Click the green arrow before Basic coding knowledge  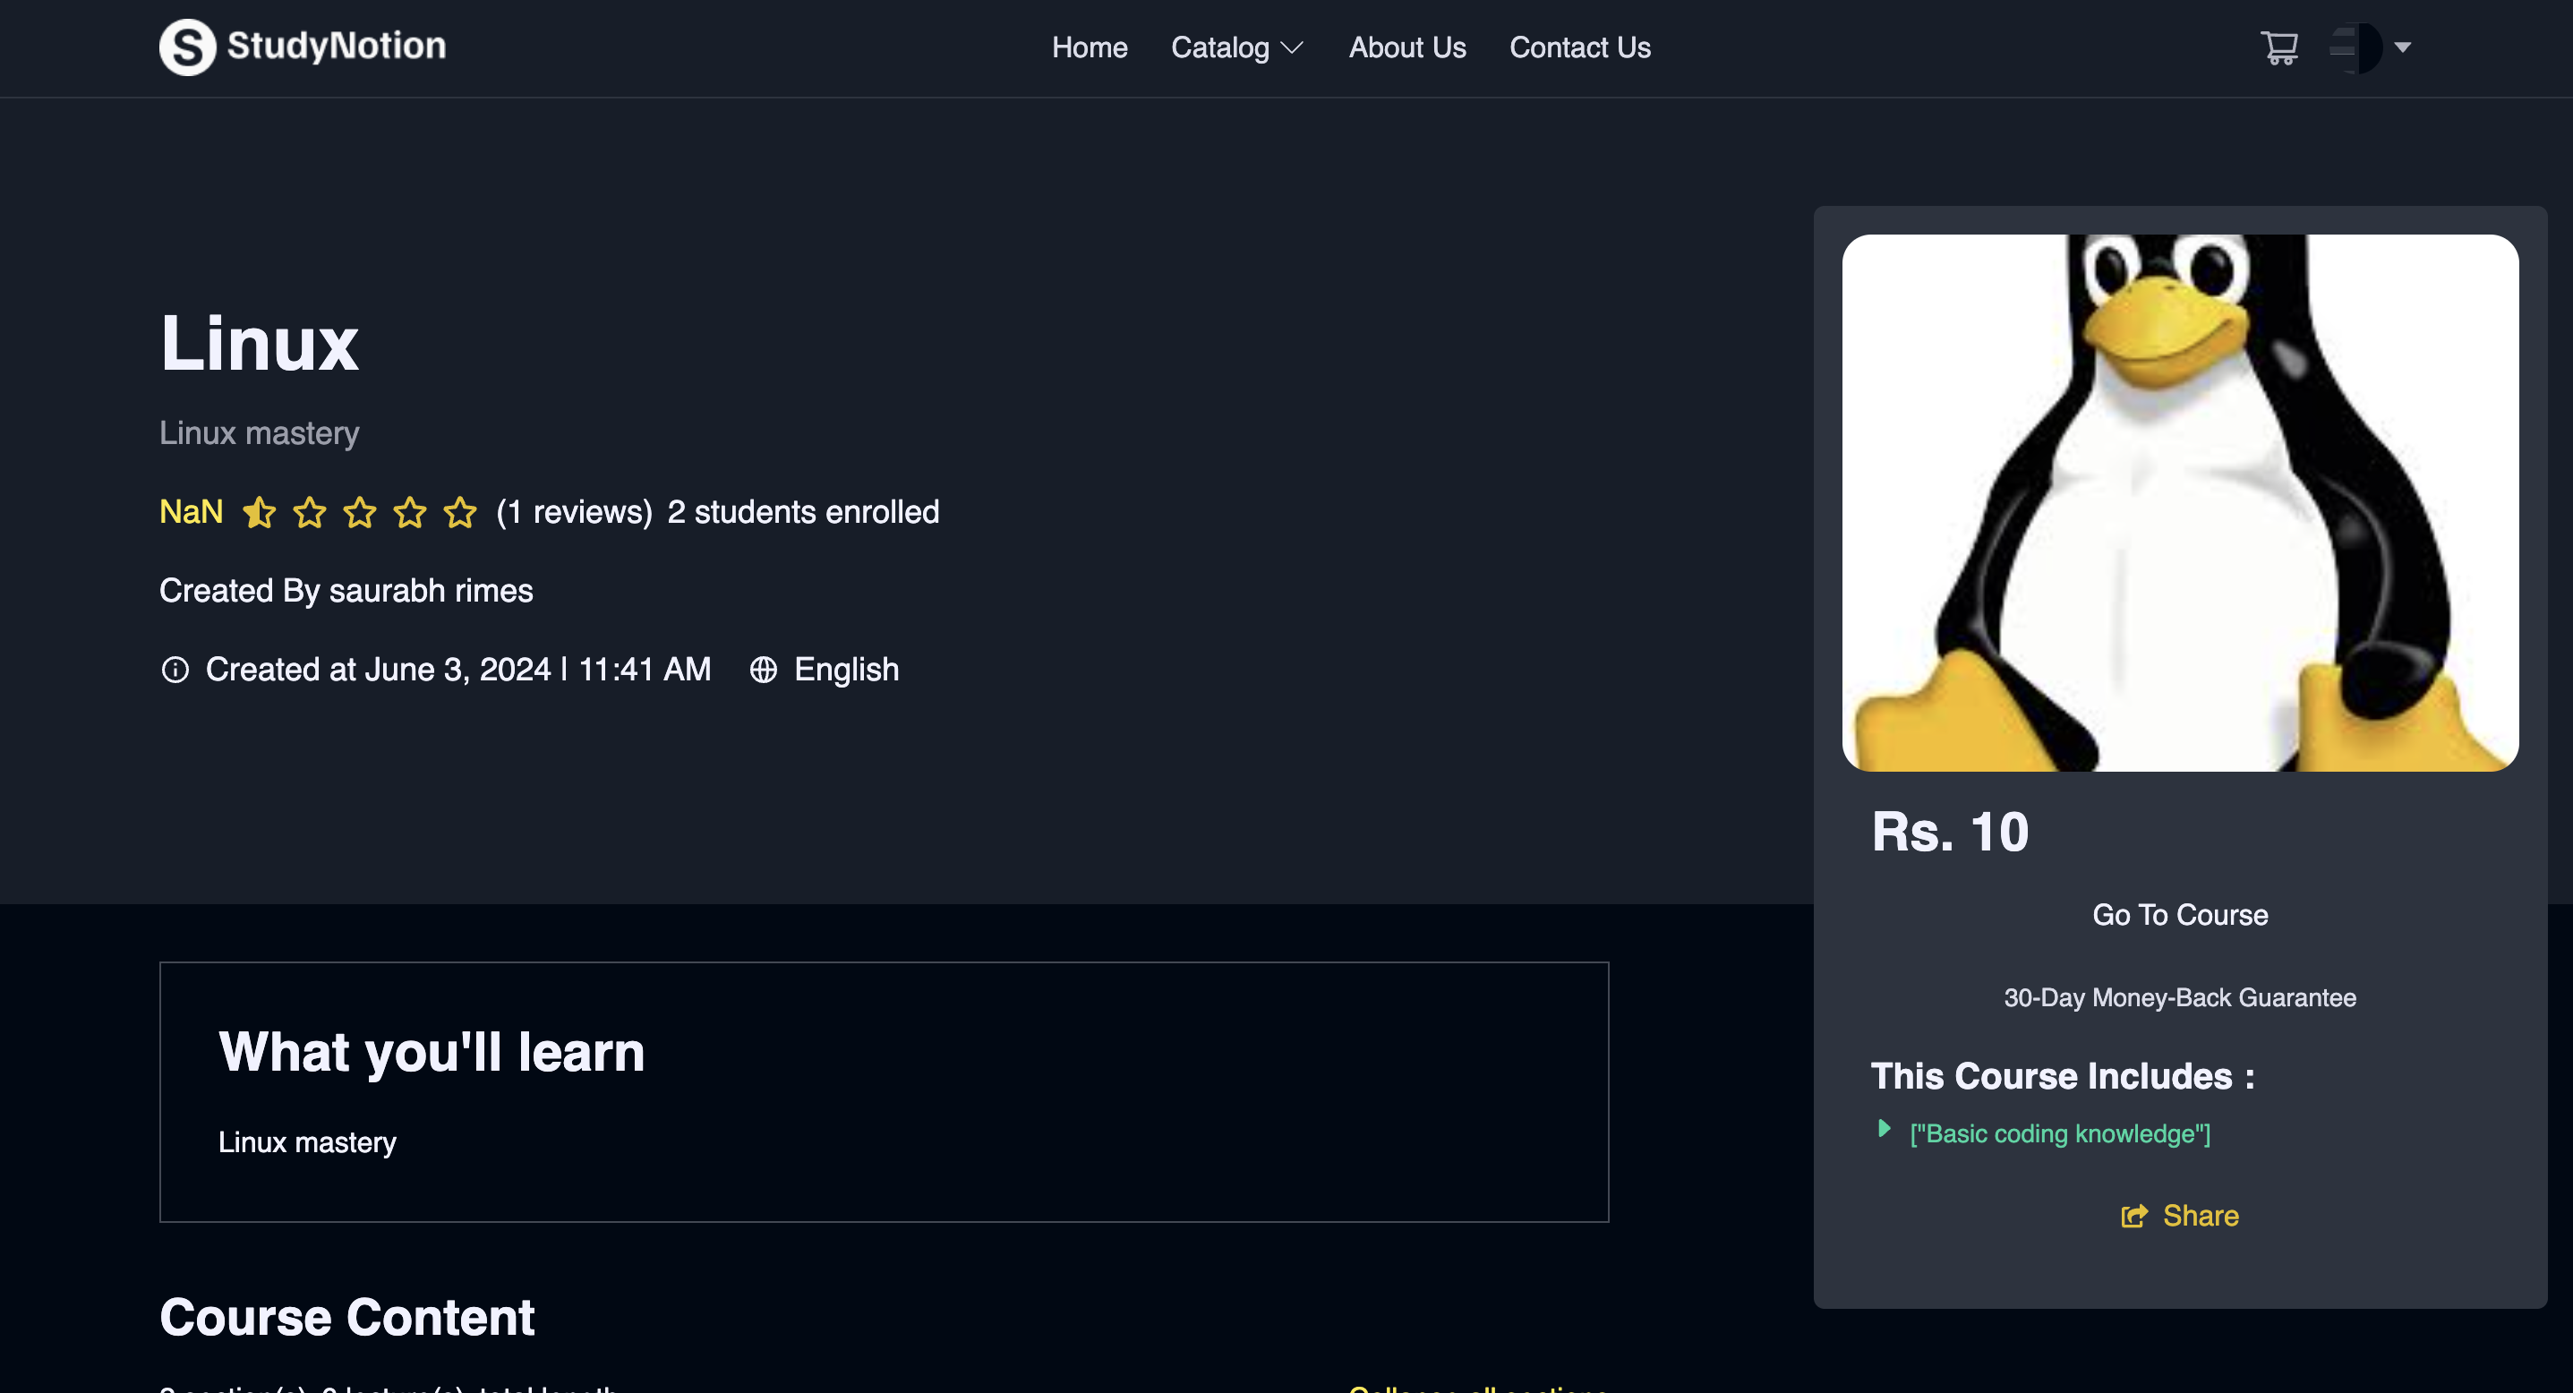coord(1884,1128)
